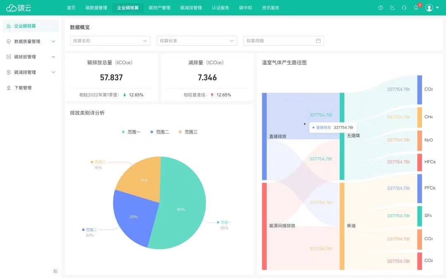Open the customer service headset icon
The height and width of the screenshot is (278, 446).
pyautogui.click(x=404, y=8)
